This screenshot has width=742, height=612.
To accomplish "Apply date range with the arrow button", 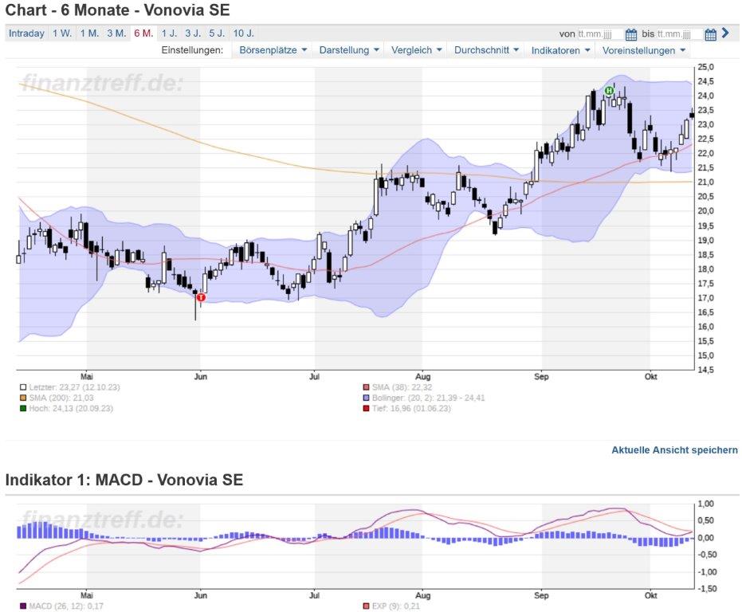I will 725,33.
